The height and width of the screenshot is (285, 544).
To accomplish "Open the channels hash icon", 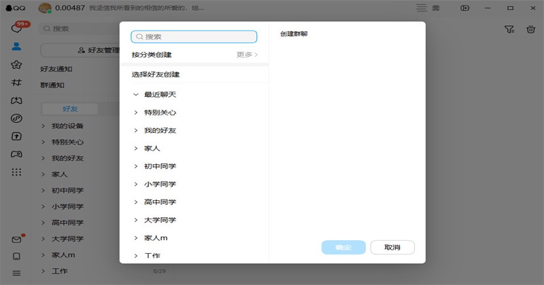I will [16, 82].
